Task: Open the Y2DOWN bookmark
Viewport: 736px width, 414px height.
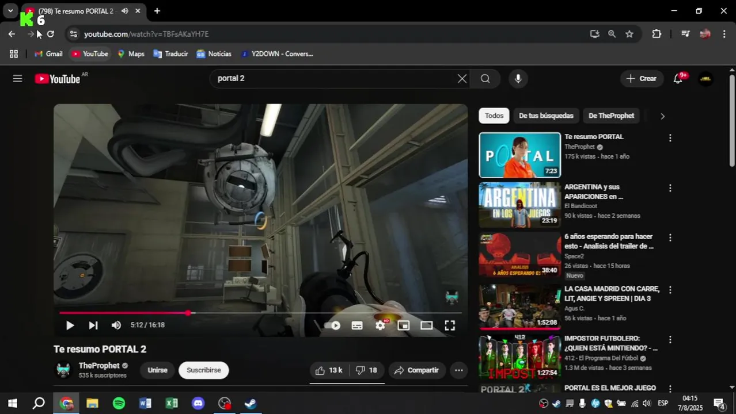Action: (x=276, y=53)
